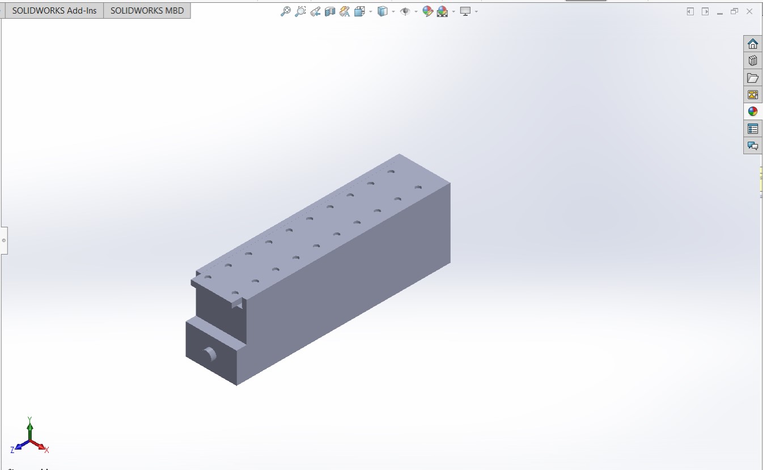Click the Previous View icon
The width and height of the screenshot is (763, 470).
(316, 11)
